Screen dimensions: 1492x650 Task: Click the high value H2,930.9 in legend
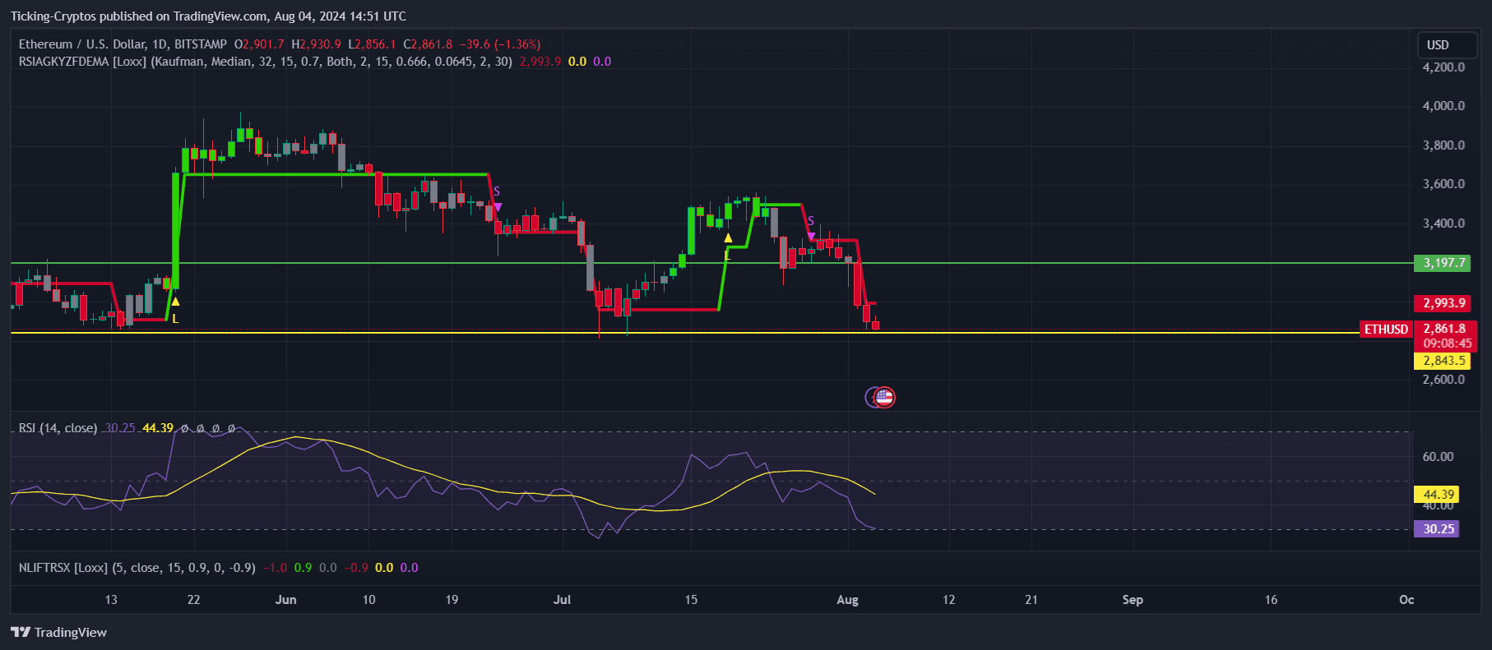[316, 44]
